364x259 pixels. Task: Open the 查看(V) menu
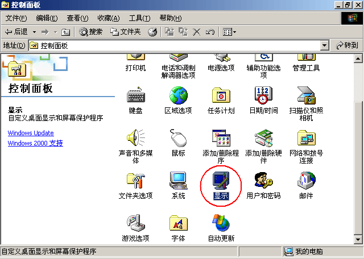(x=77, y=18)
